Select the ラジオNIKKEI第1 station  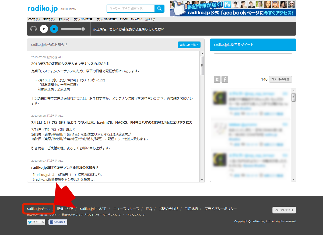[x=83, y=19]
